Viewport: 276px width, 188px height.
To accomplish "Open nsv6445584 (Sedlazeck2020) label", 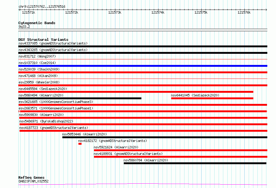I will [43, 89].
